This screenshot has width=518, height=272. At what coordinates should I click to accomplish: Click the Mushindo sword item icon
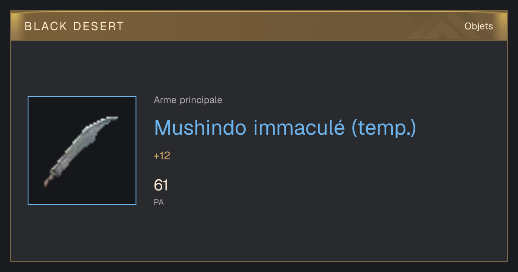[81, 151]
